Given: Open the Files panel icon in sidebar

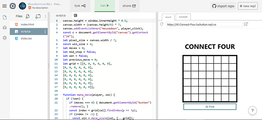Looking at the screenshot, I should click(5, 17).
